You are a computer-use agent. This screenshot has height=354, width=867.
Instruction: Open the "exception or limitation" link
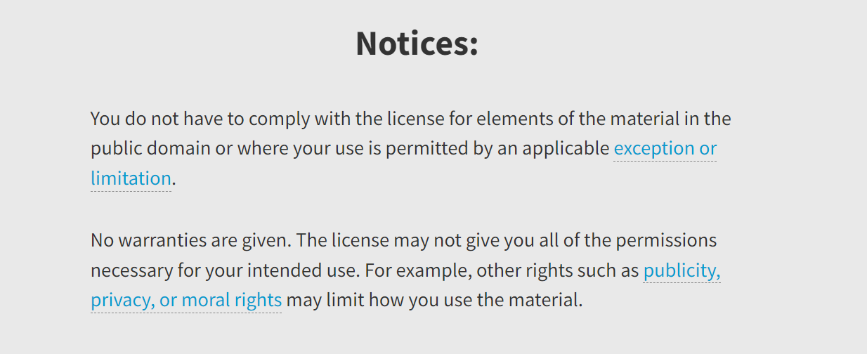[664, 149]
